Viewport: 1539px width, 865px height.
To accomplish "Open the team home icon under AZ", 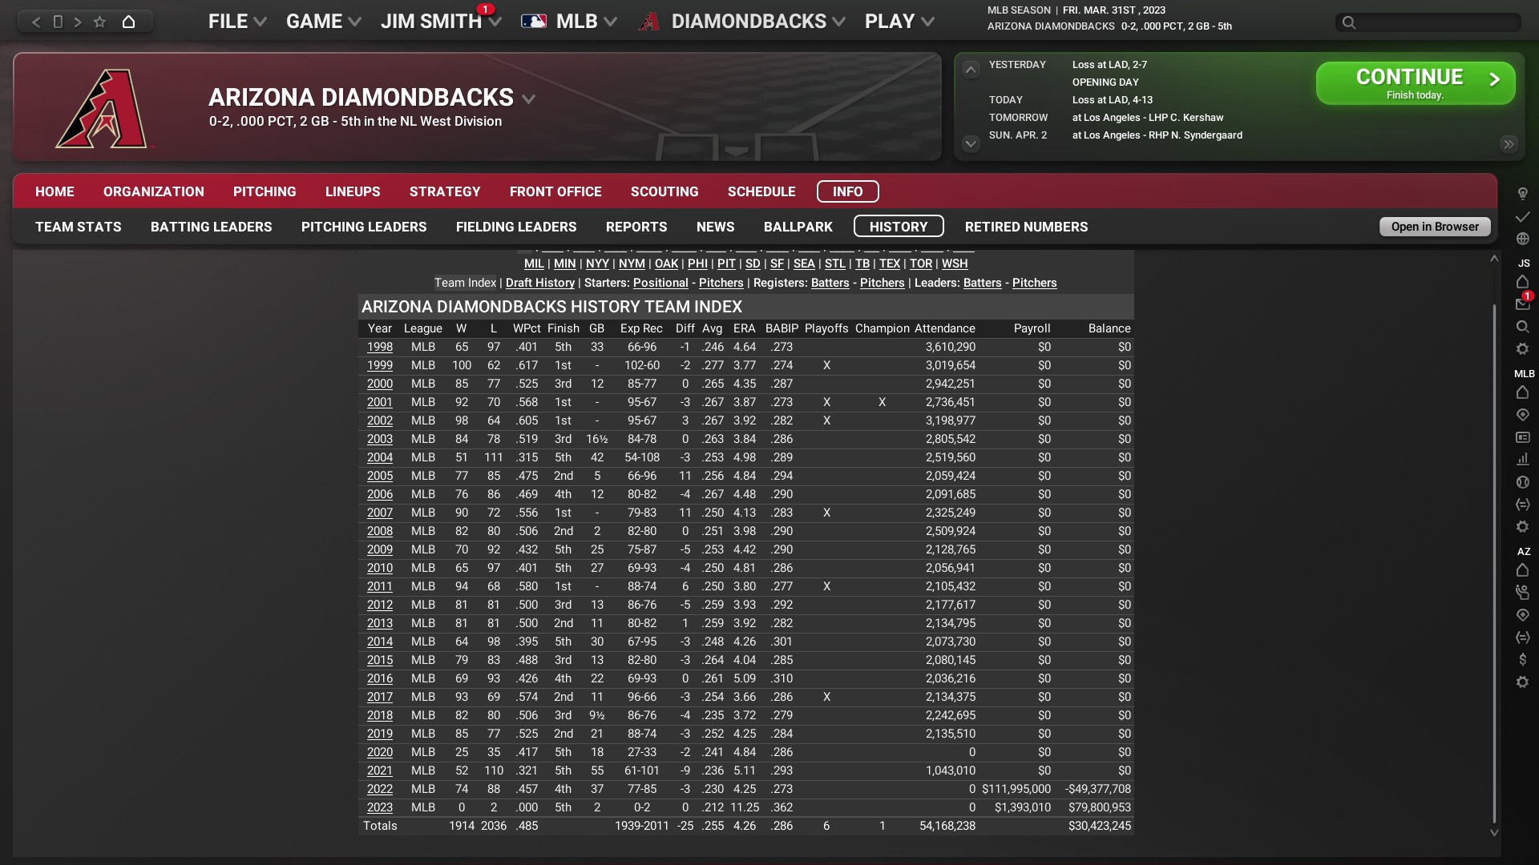I will (1523, 570).
